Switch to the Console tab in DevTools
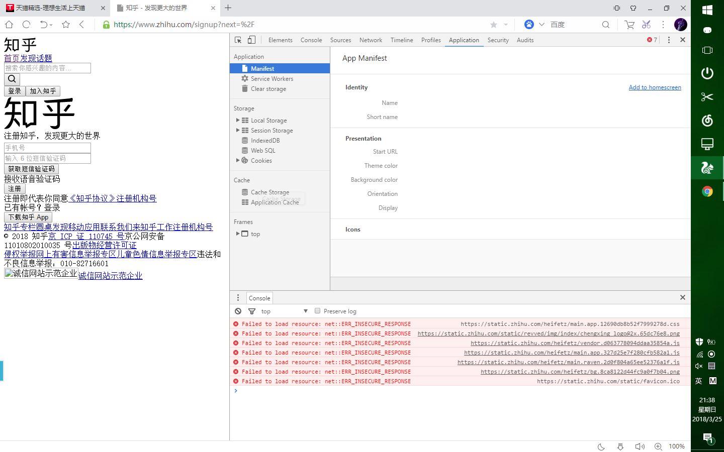The image size is (724, 452). point(311,40)
